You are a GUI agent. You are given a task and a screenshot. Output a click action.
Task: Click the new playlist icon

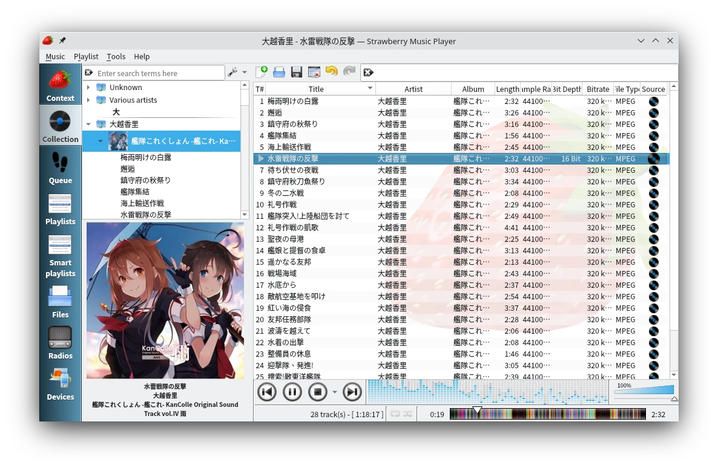(x=262, y=72)
